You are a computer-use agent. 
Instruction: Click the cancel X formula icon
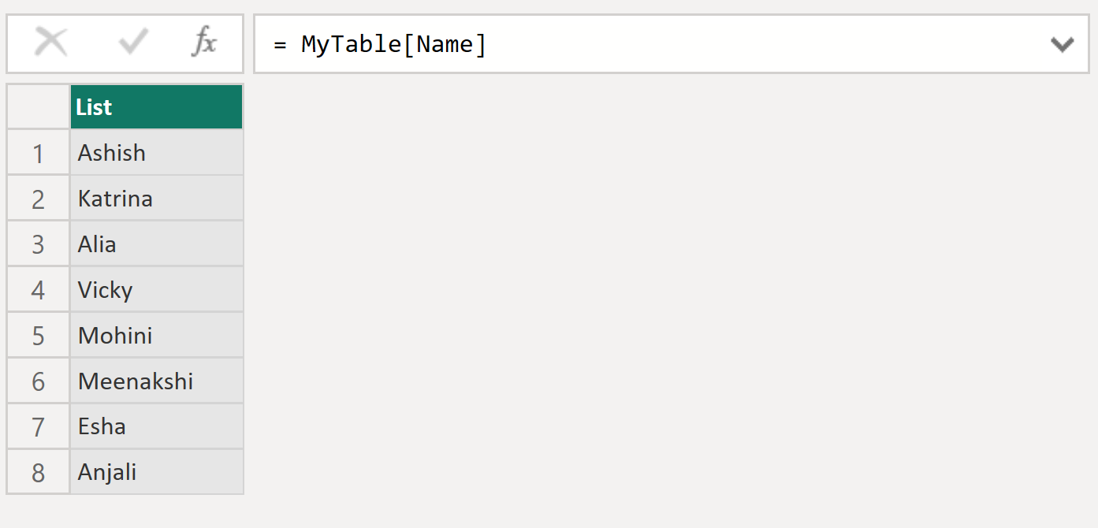pos(51,44)
